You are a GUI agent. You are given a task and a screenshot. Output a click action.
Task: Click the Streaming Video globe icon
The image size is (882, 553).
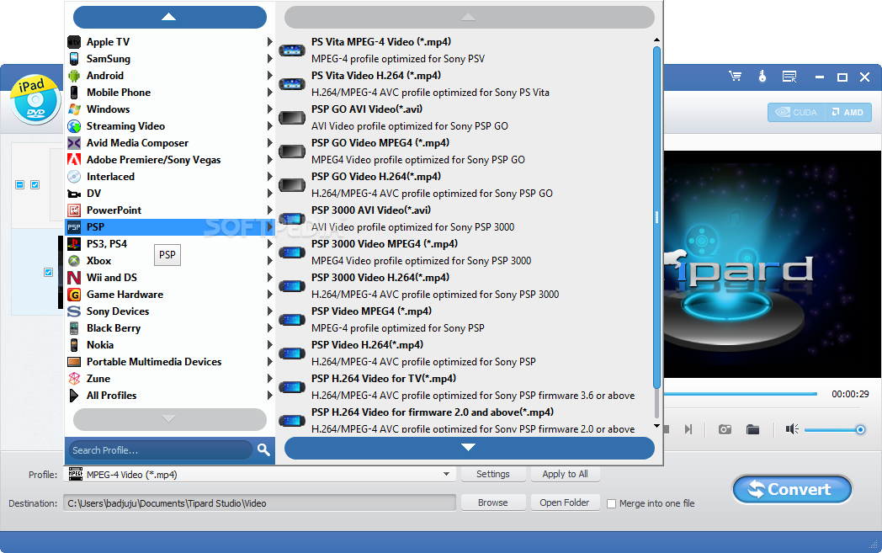click(74, 126)
